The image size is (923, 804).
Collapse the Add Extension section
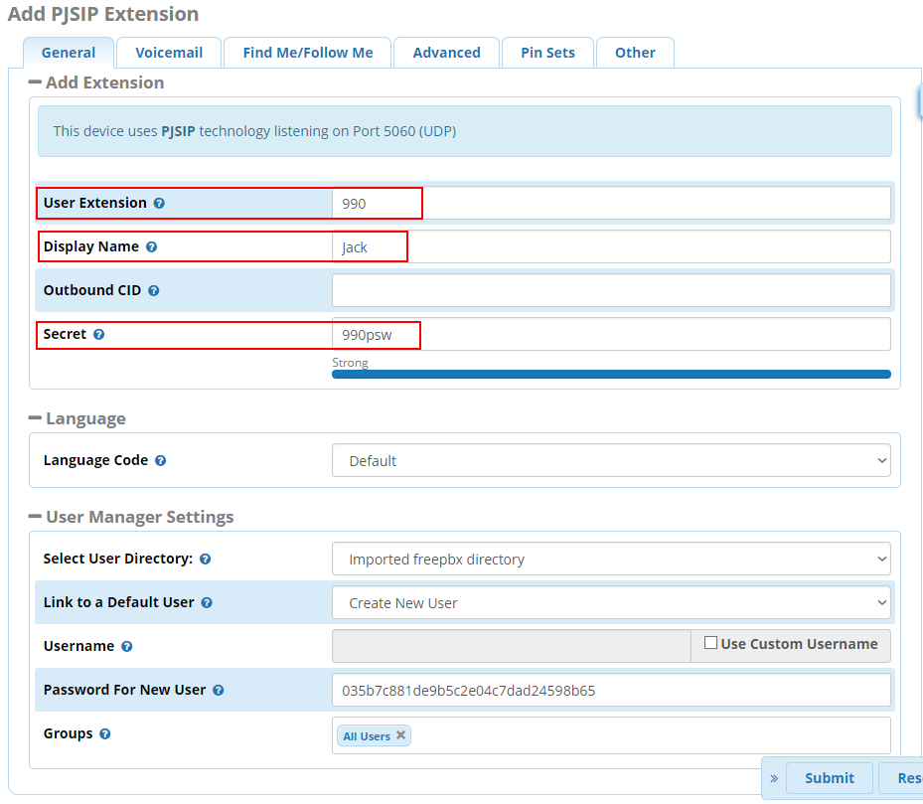[36, 82]
